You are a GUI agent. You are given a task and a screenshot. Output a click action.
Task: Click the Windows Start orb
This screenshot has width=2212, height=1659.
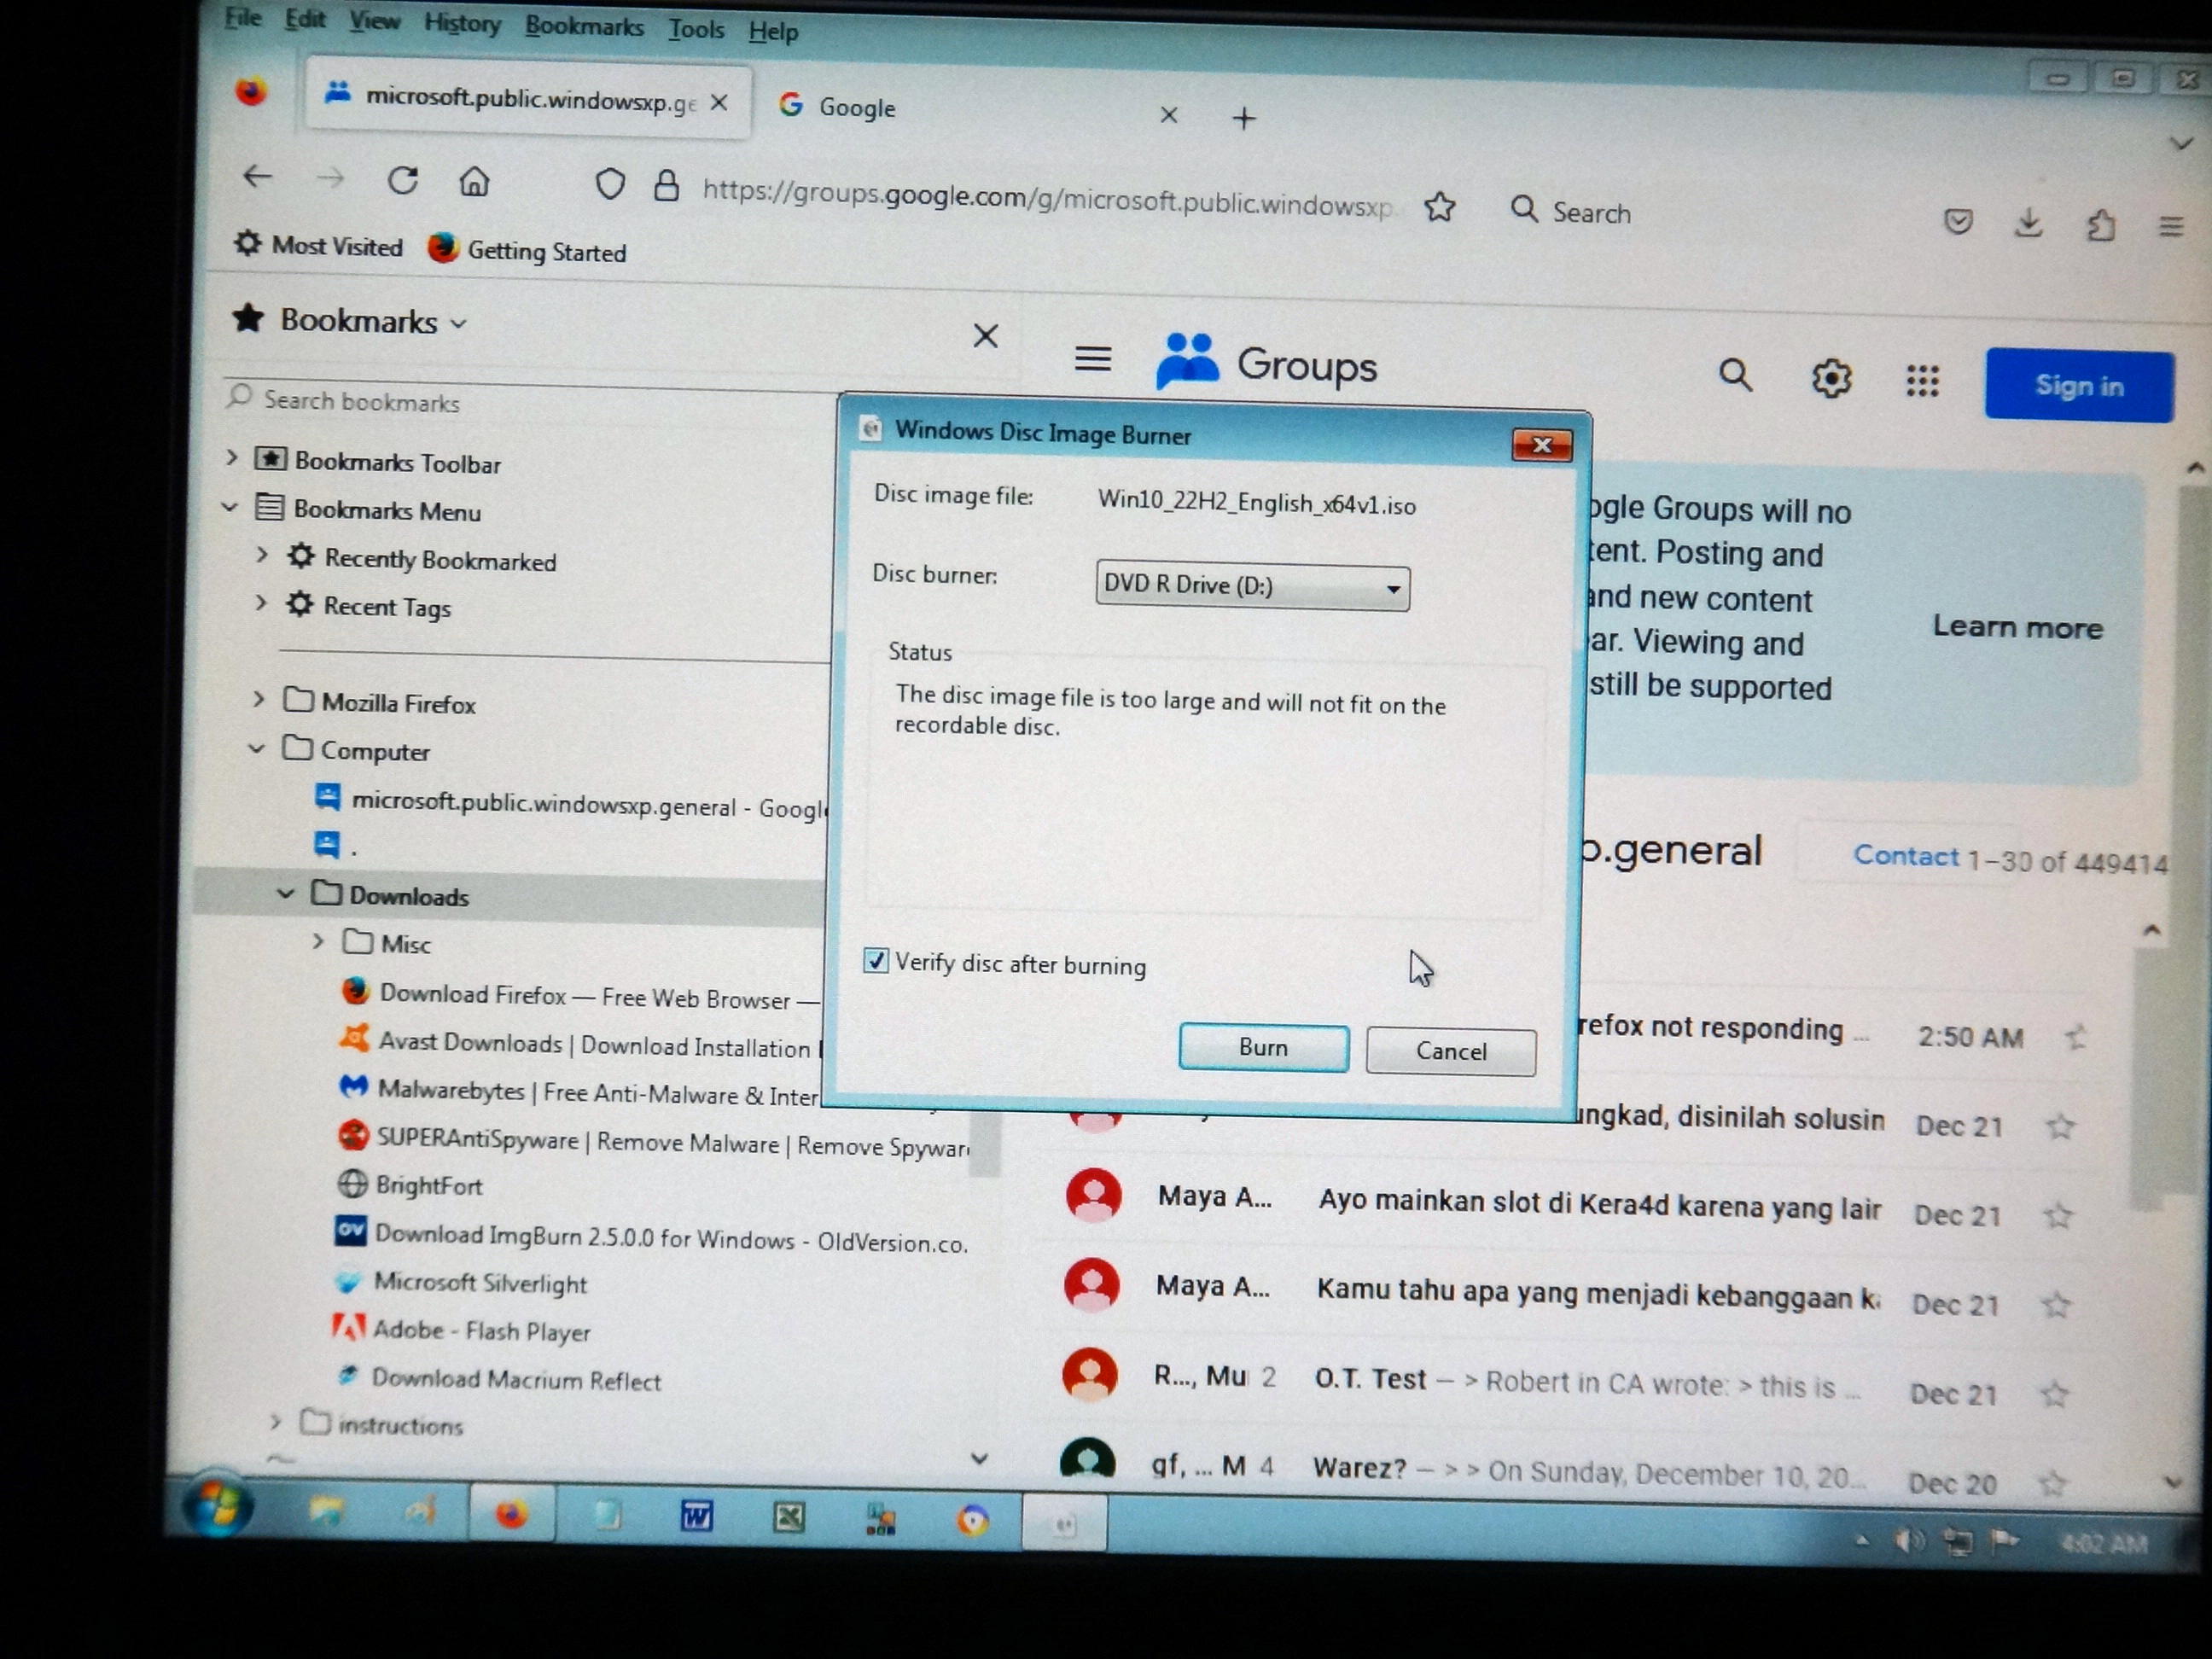pyautogui.click(x=216, y=1507)
